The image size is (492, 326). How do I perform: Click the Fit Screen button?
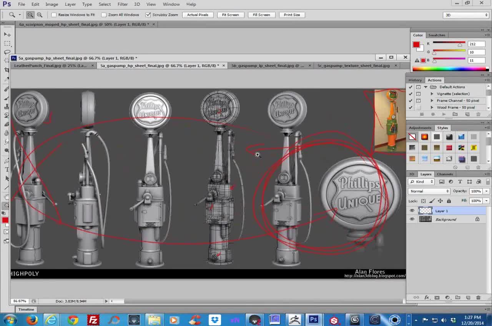pos(230,15)
